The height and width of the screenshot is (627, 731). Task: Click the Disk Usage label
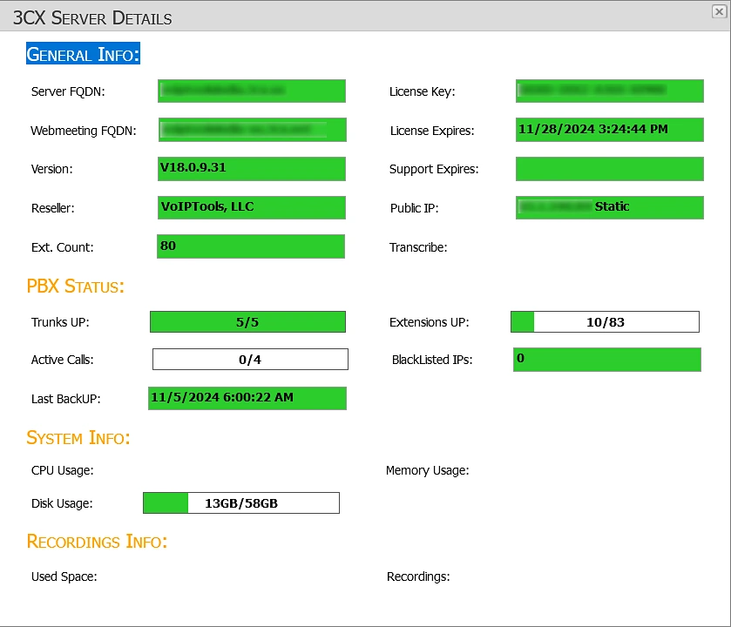pos(62,503)
